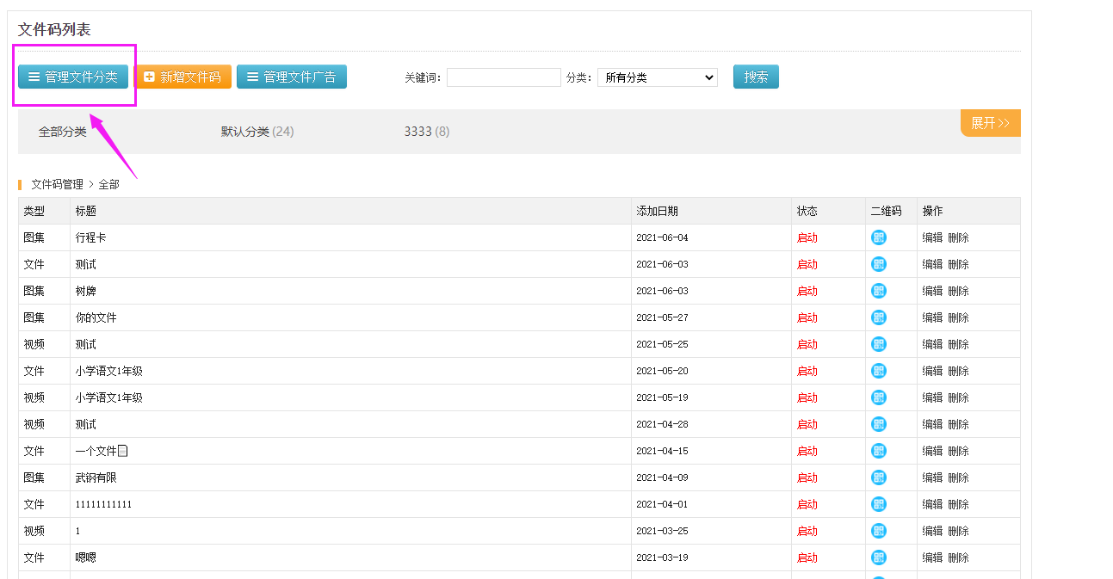Screen dimensions: 1113x579
Task: Open QR code for 11111111111 file
Action: [878, 504]
